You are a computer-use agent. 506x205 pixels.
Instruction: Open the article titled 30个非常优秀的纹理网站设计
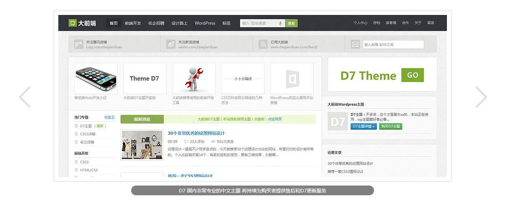[x=196, y=133]
